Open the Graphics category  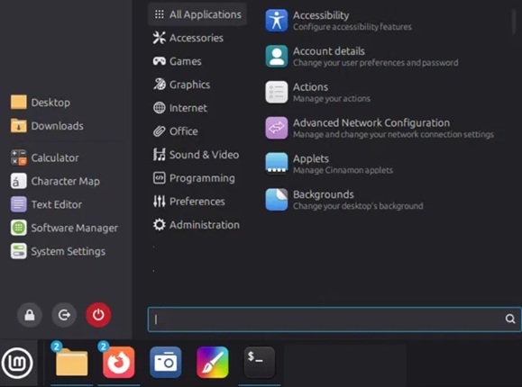[x=181, y=85]
